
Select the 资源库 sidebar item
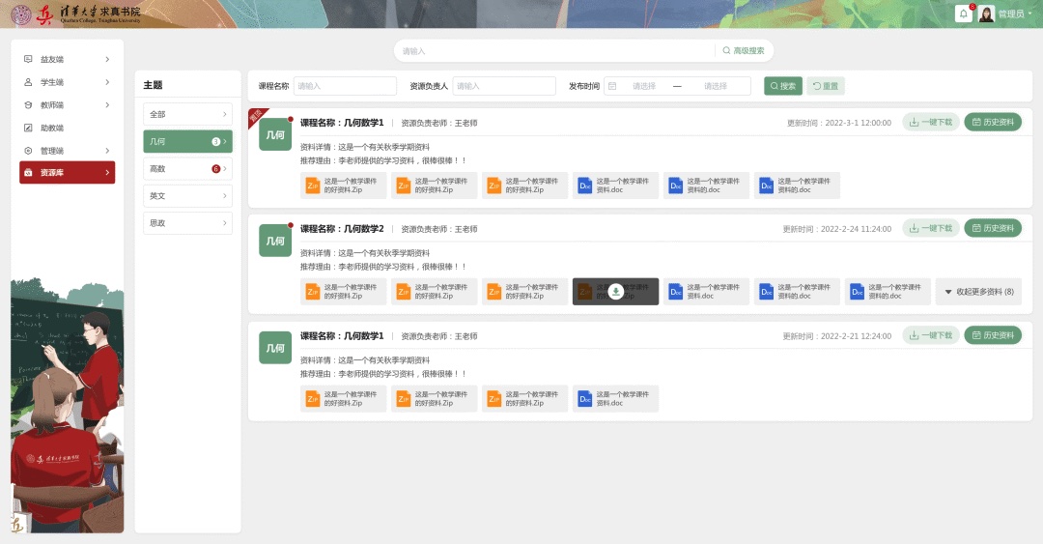click(x=67, y=173)
